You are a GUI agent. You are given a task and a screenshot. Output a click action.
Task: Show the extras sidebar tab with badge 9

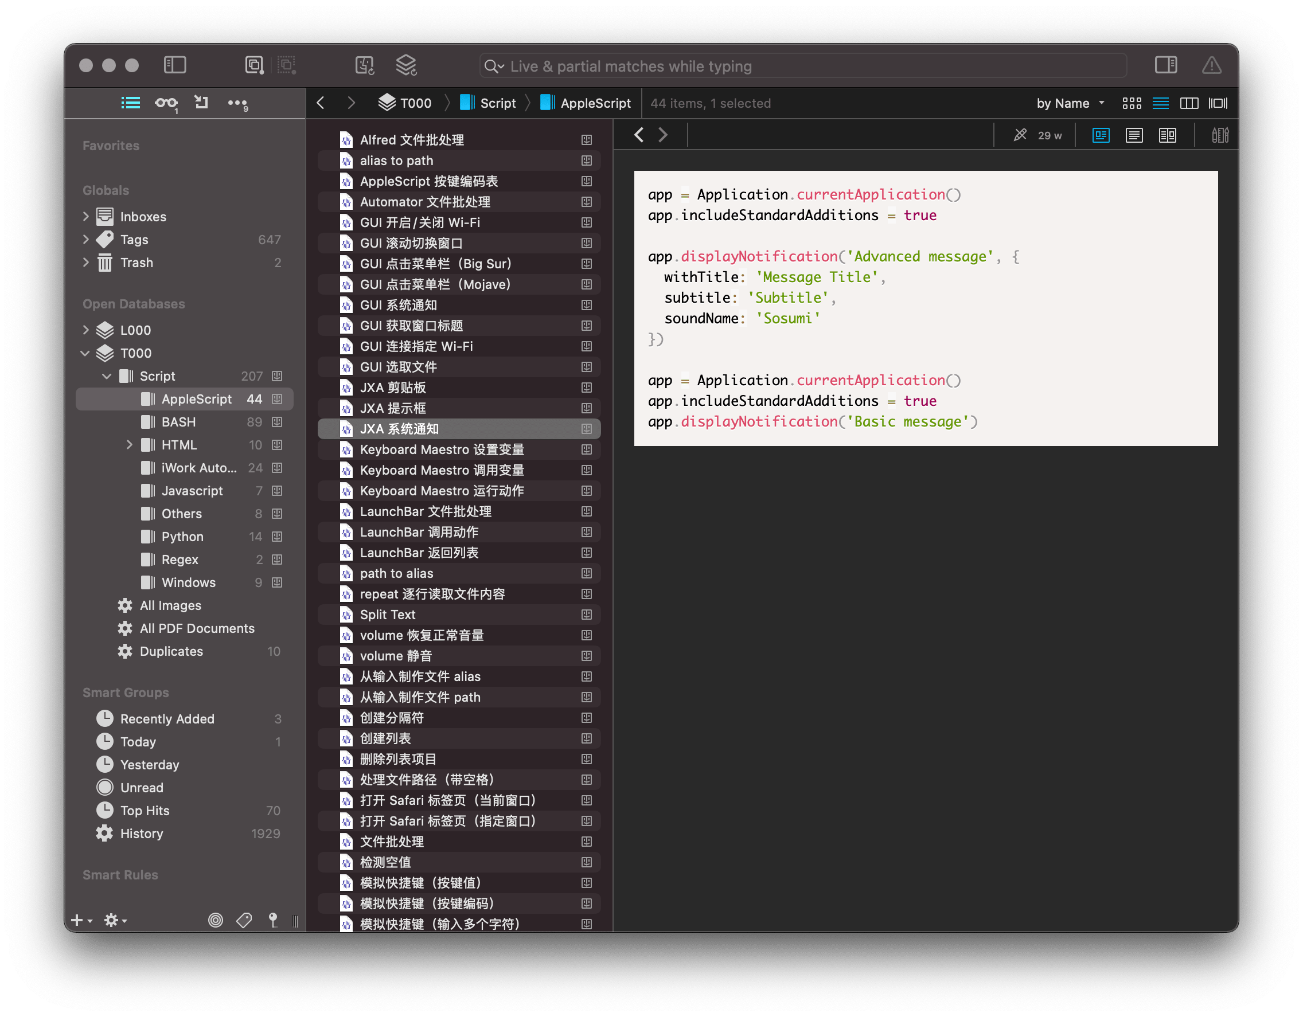coord(237,104)
